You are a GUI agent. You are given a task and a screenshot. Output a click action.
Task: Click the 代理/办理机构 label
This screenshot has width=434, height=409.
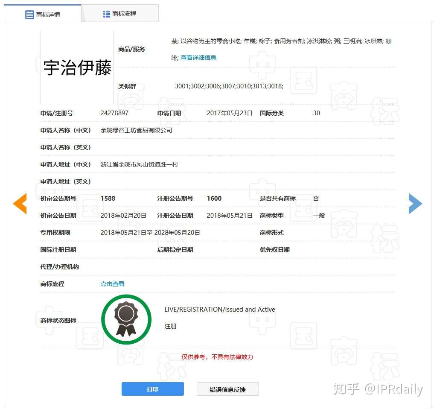(59, 267)
